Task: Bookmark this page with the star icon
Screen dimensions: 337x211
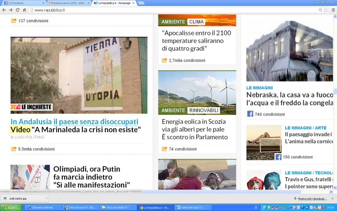Action: tap(326, 10)
